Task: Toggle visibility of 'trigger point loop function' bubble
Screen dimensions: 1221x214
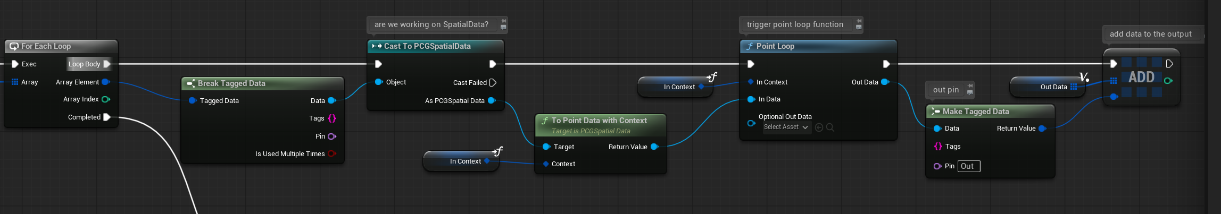Action: click(x=859, y=28)
